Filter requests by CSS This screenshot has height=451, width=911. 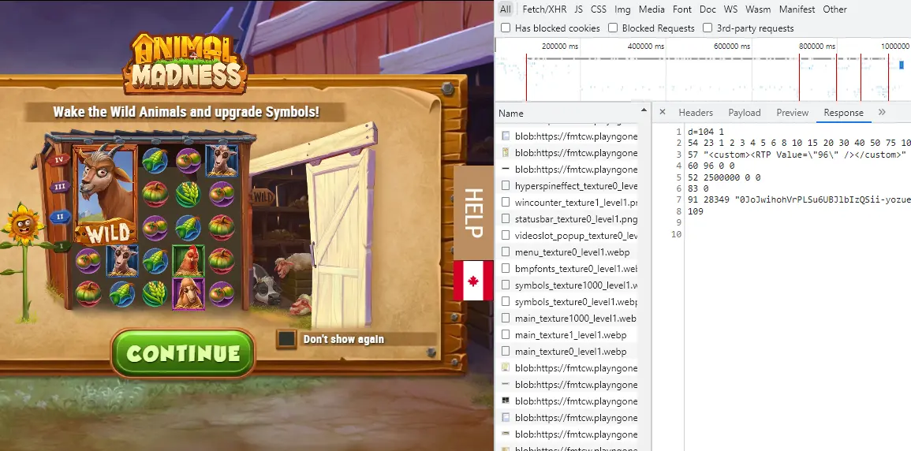599,9
